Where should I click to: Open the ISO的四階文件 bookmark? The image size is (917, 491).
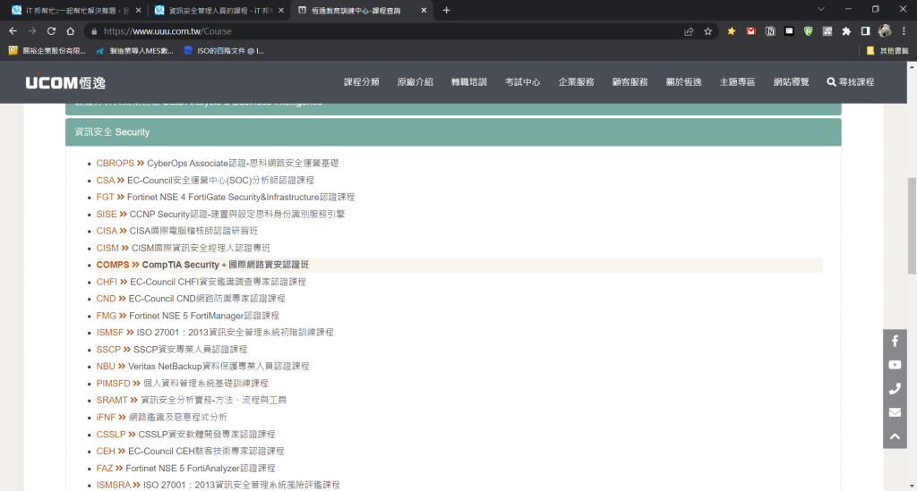click(x=224, y=51)
